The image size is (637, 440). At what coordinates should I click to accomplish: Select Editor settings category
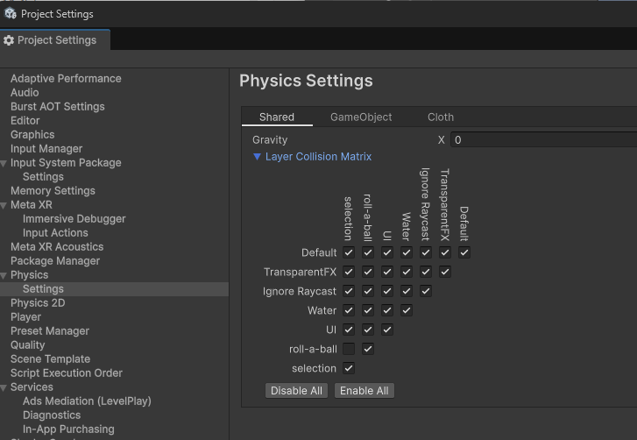coord(25,121)
